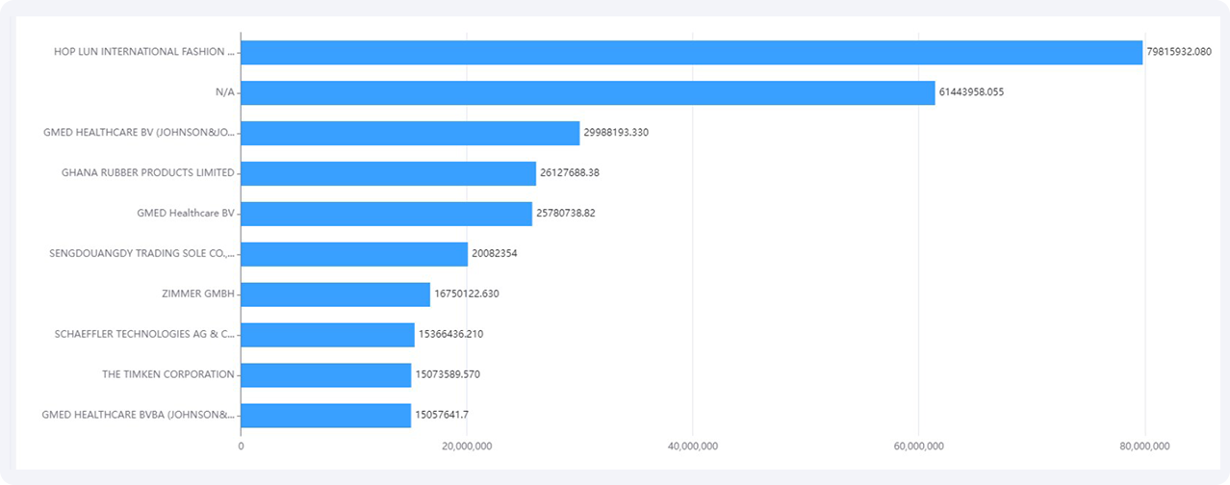1230x485 pixels.
Task: Select the GMED HEALTHCARE BV (JOHNSON&JO... label
Action: click(x=139, y=133)
